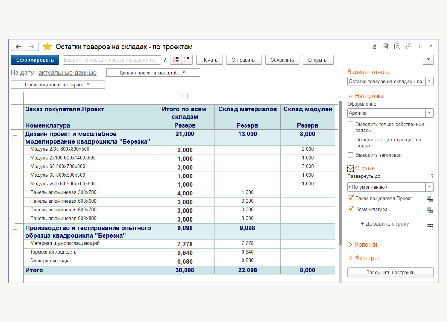Screen dimensions: 447x322
Task: Click the актуальные данные date link
Action: [67, 73]
